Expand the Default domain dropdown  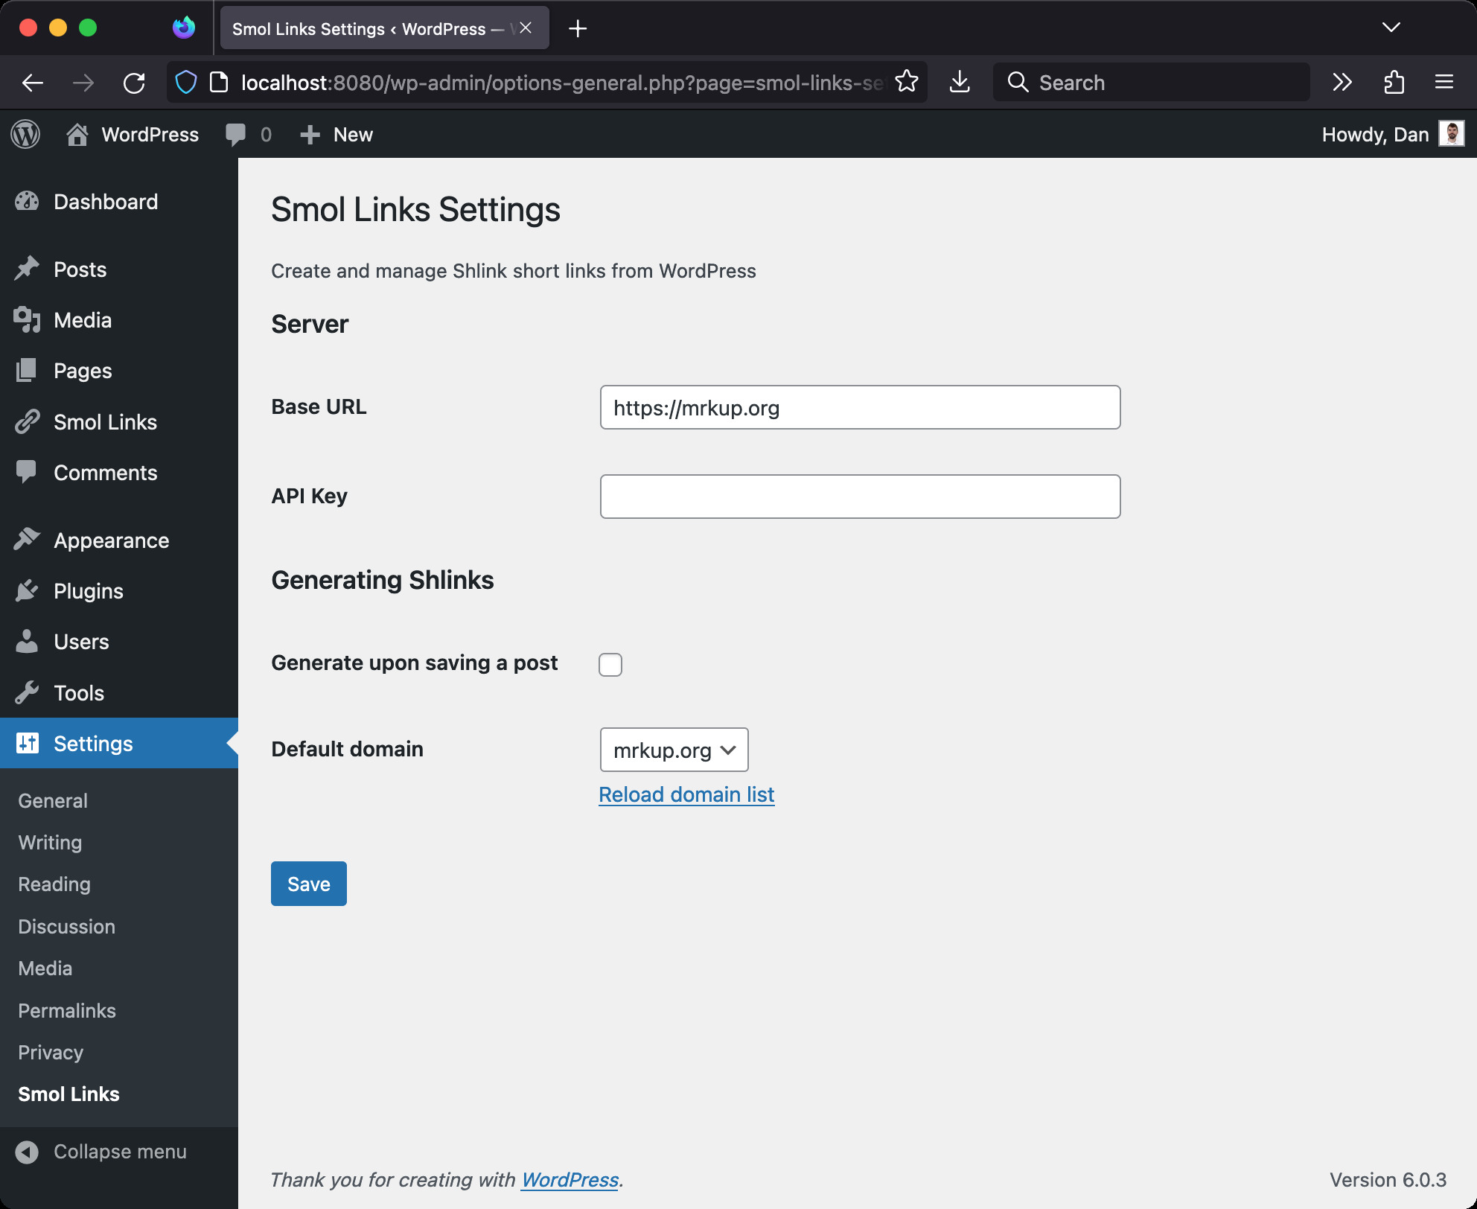pyautogui.click(x=672, y=749)
